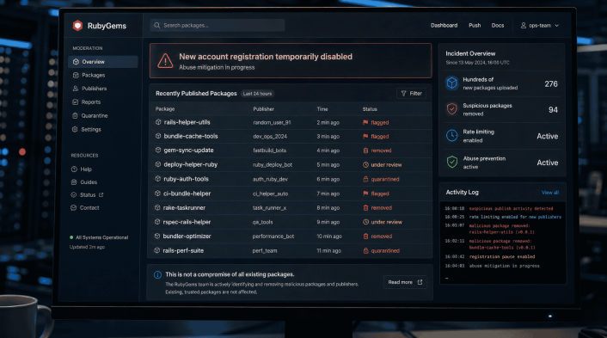Click the rake-taskrunner package name
The image size is (607, 338).
(184, 207)
